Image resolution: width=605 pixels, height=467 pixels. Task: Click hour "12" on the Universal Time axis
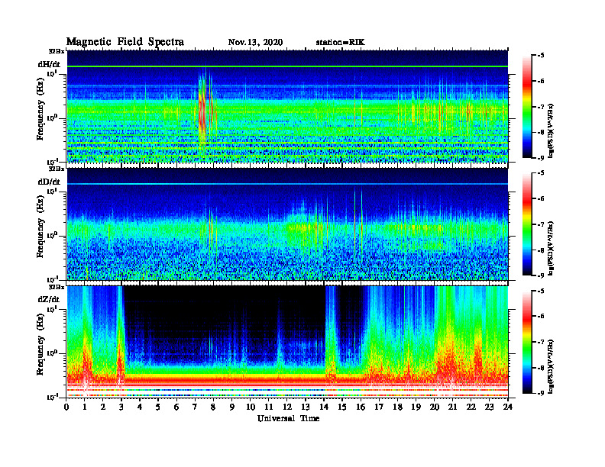(x=287, y=407)
